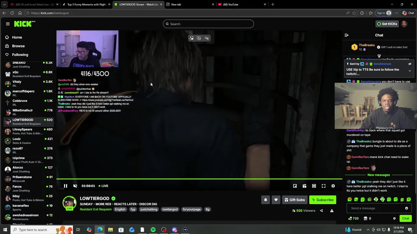Follow LOWTIERGOD with heart button
This screenshot has height=234, width=417.
pos(276,200)
